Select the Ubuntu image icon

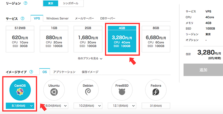(54, 90)
